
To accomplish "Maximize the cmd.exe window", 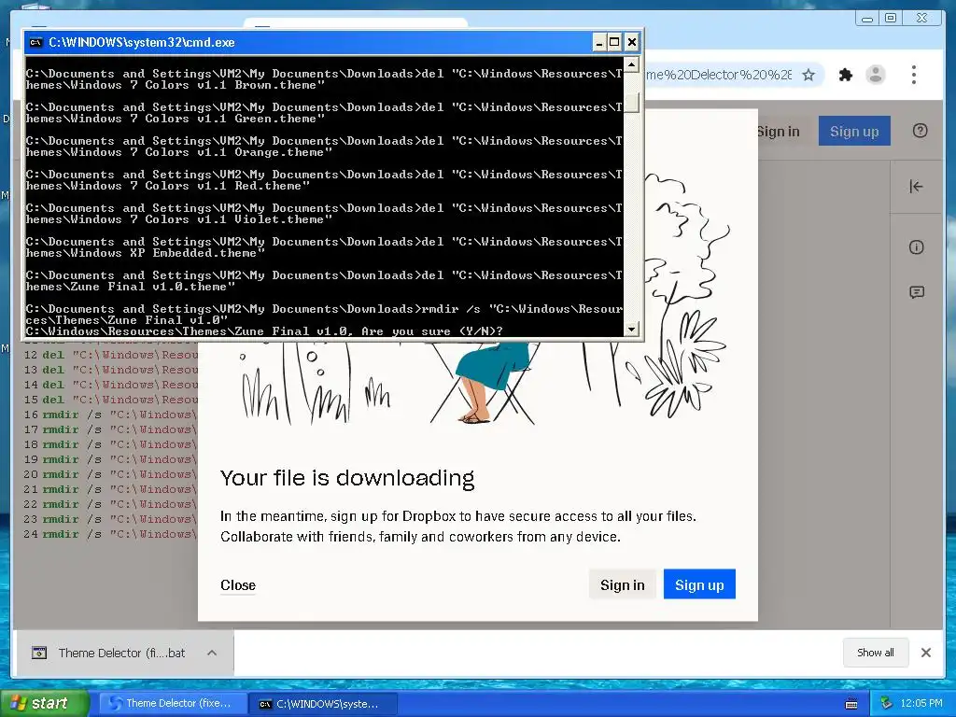I will tap(614, 42).
